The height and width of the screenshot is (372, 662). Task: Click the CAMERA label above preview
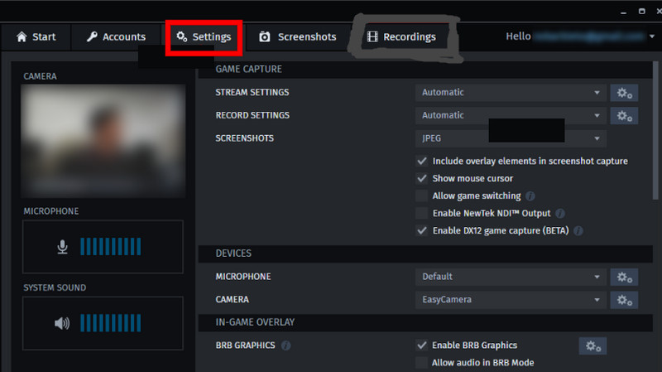tap(40, 76)
